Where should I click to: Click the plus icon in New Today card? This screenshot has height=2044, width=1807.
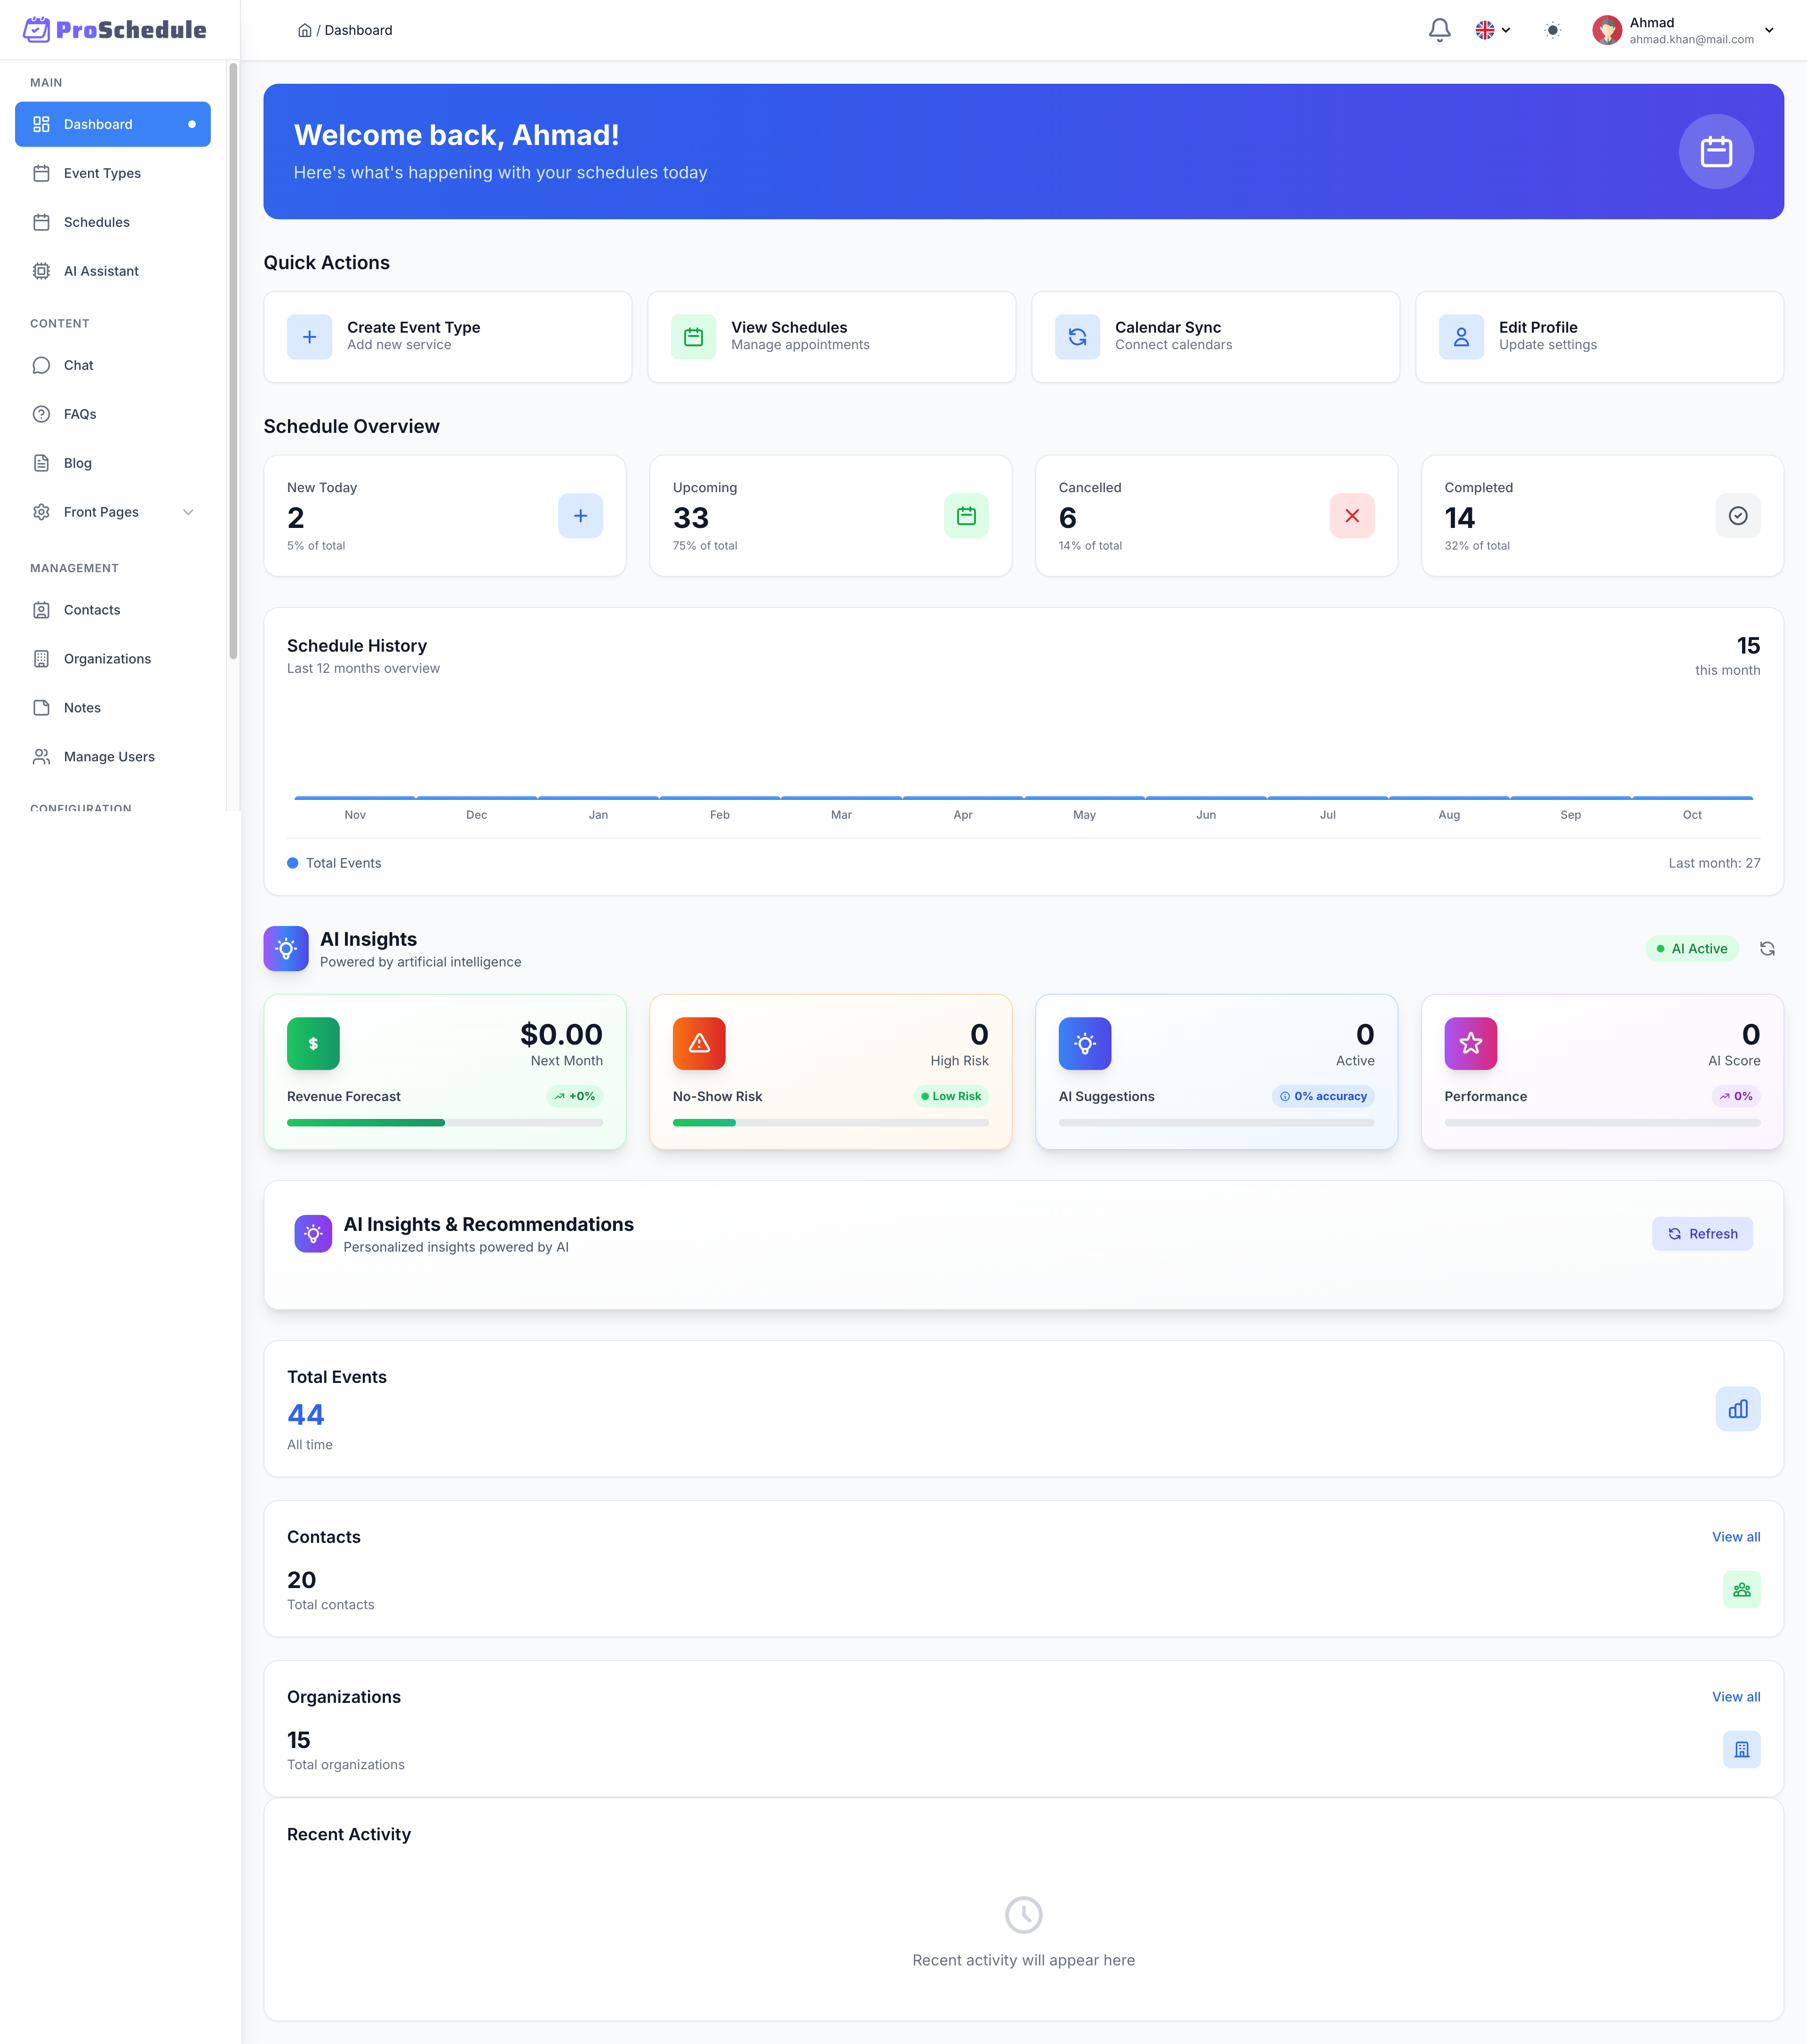click(580, 516)
